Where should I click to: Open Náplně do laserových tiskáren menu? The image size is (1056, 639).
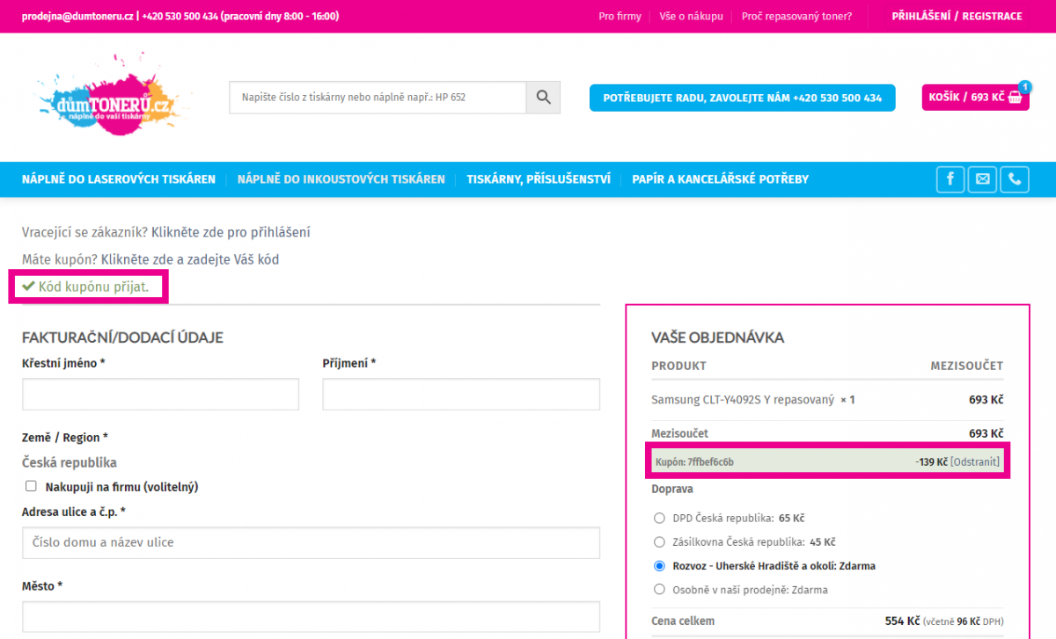tap(119, 179)
